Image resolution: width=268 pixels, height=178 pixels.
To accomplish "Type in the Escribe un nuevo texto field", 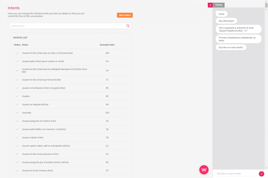I will [x=236, y=174].
